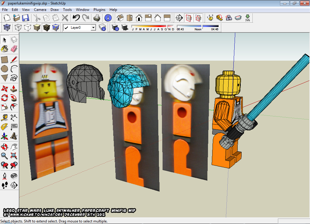Screen dimensions: 310x224
Task: Open the File menu
Action: click(x=5, y=9)
